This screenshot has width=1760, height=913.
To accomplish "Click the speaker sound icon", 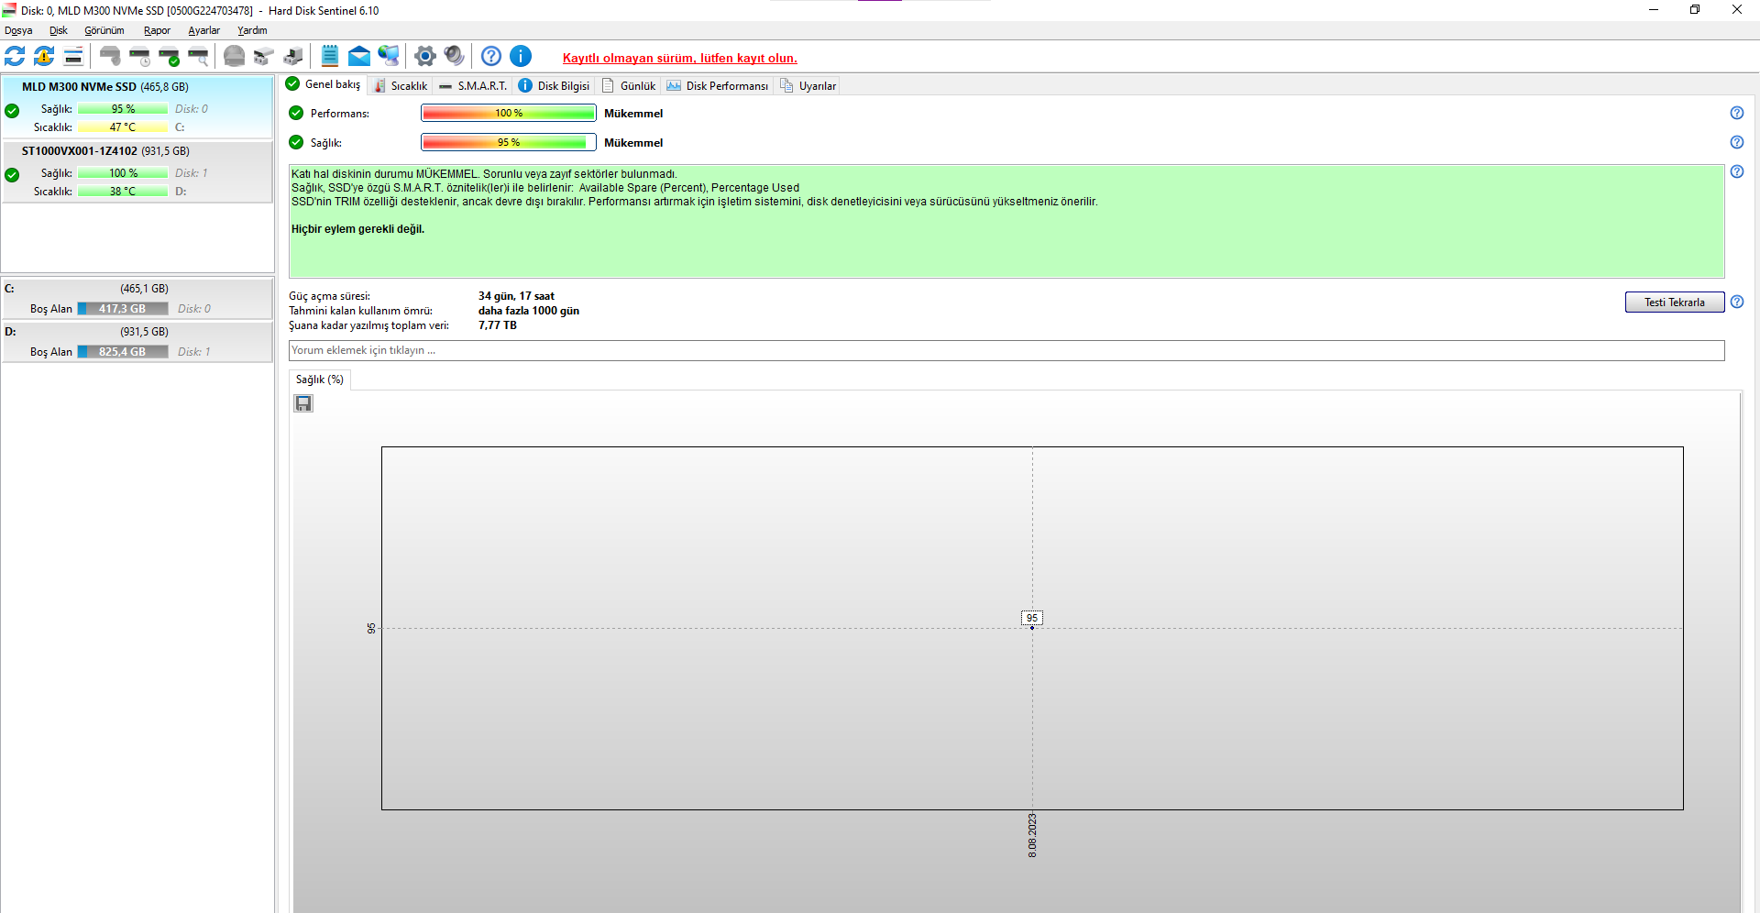I will pos(454,56).
